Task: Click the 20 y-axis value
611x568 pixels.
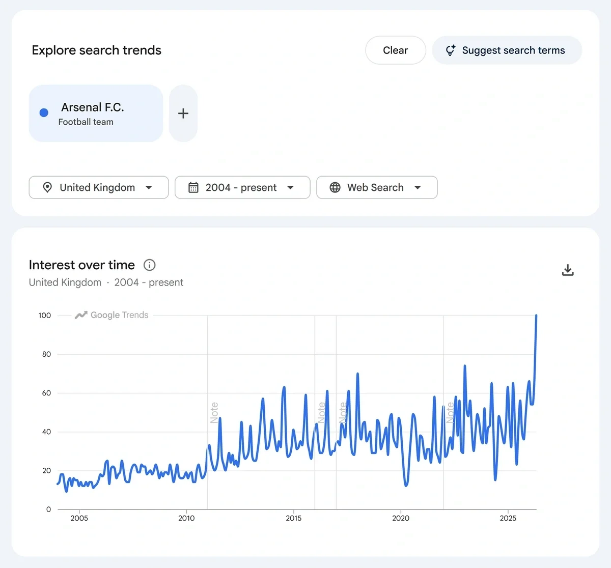Action: click(x=46, y=471)
